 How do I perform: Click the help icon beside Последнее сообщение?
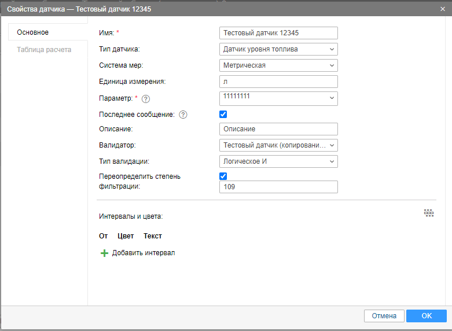point(183,115)
